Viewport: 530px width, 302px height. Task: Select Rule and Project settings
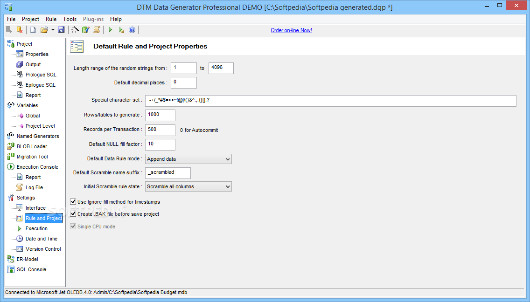click(44, 218)
